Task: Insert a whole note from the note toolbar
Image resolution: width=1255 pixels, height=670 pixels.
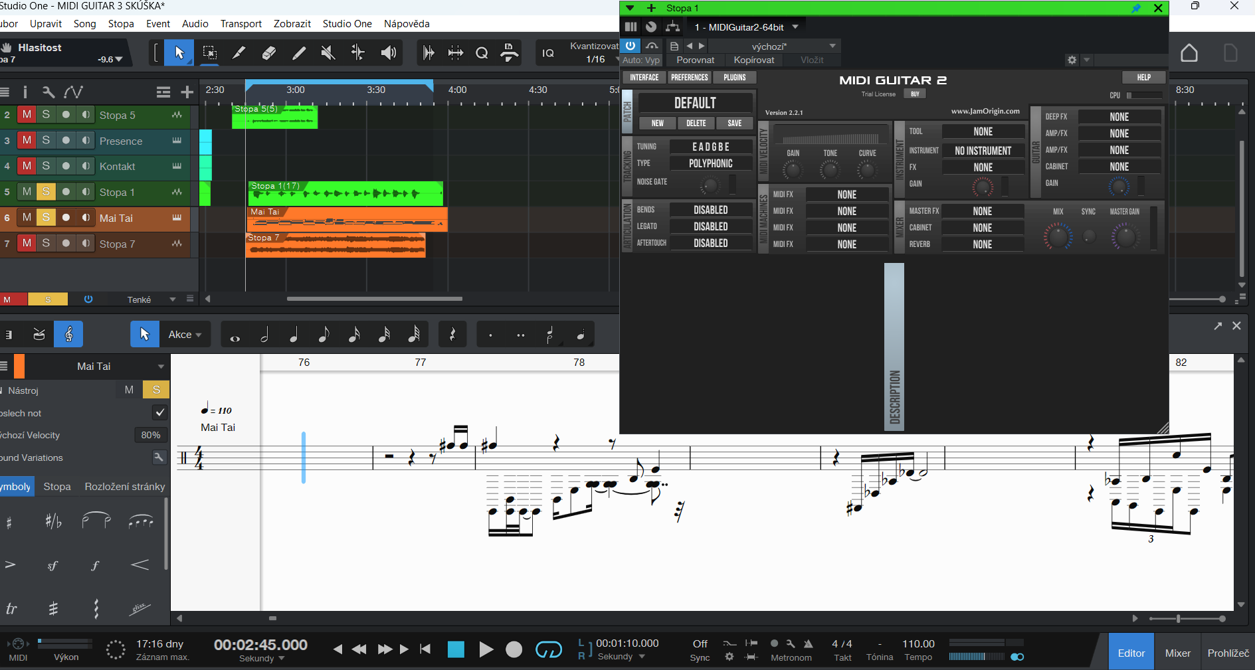Action: pos(235,335)
